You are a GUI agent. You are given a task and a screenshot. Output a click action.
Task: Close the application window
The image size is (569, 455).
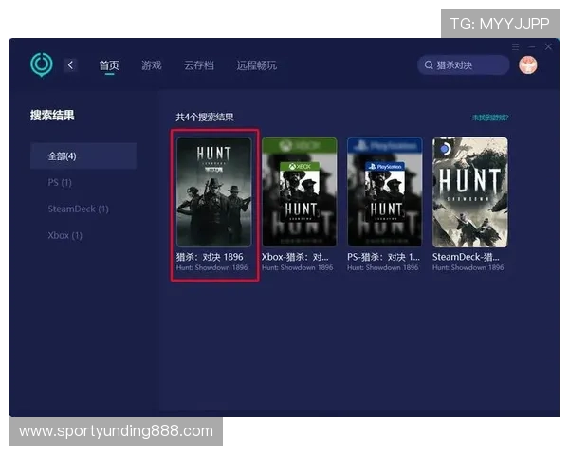click(548, 46)
